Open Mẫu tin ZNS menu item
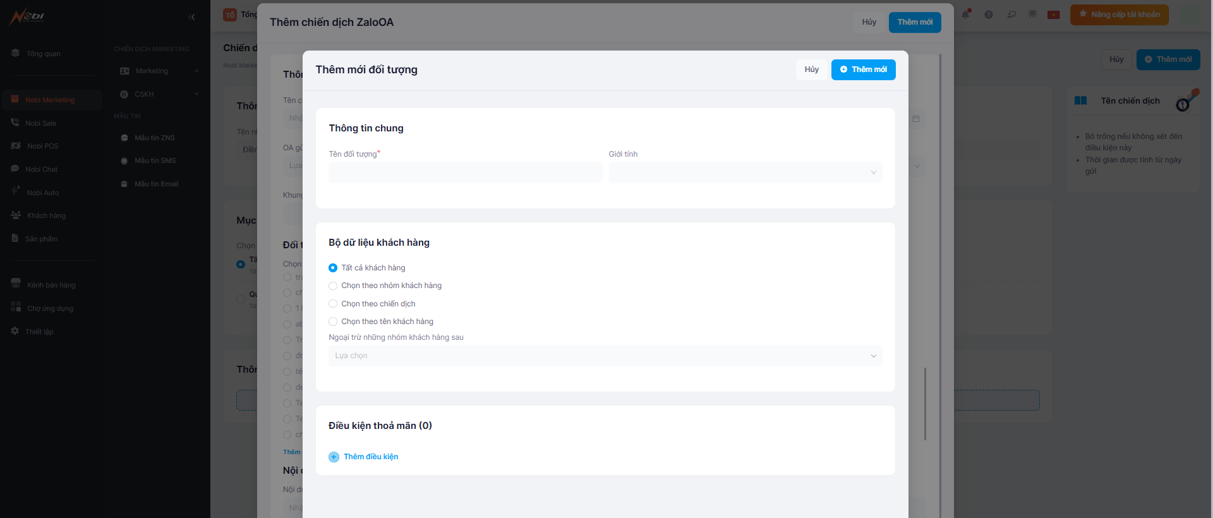This screenshot has width=1213, height=518. click(154, 138)
